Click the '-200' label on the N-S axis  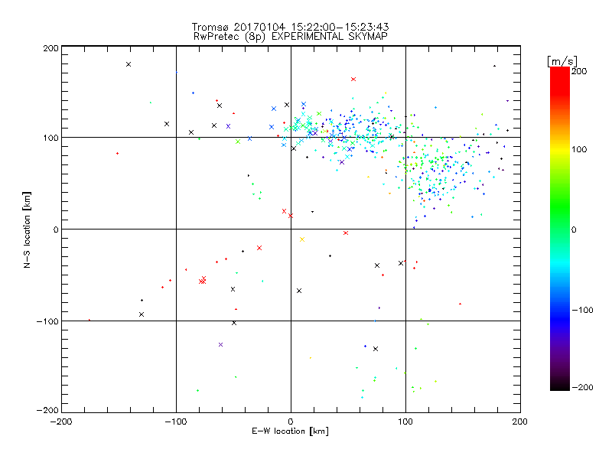tap(47, 410)
